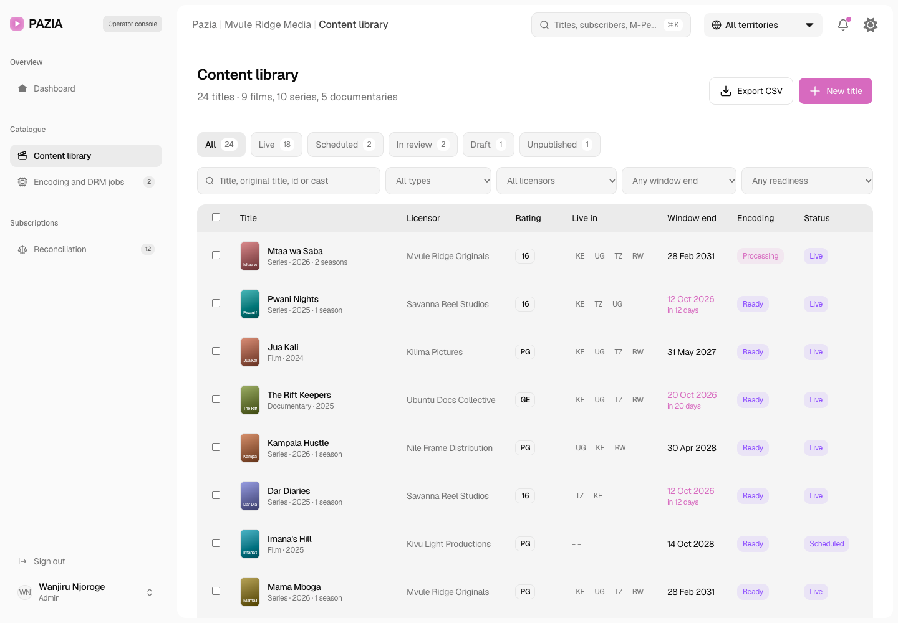Focus the title, id or cast filter field
Image resolution: width=898 pixels, height=623 pixels.
click(289, 181)
